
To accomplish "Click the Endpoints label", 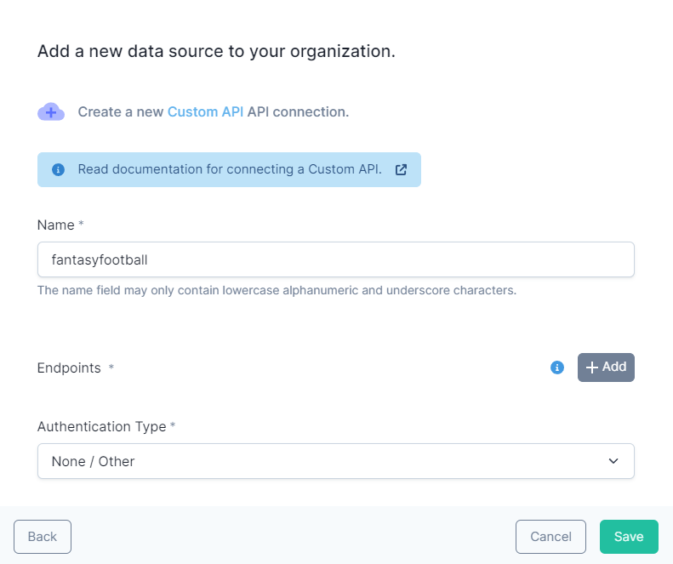I will point(69,367).
